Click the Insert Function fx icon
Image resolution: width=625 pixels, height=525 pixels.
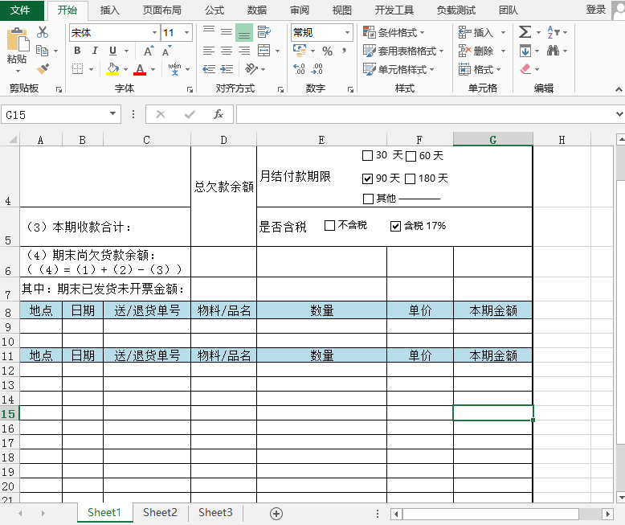tap(219, 114)
